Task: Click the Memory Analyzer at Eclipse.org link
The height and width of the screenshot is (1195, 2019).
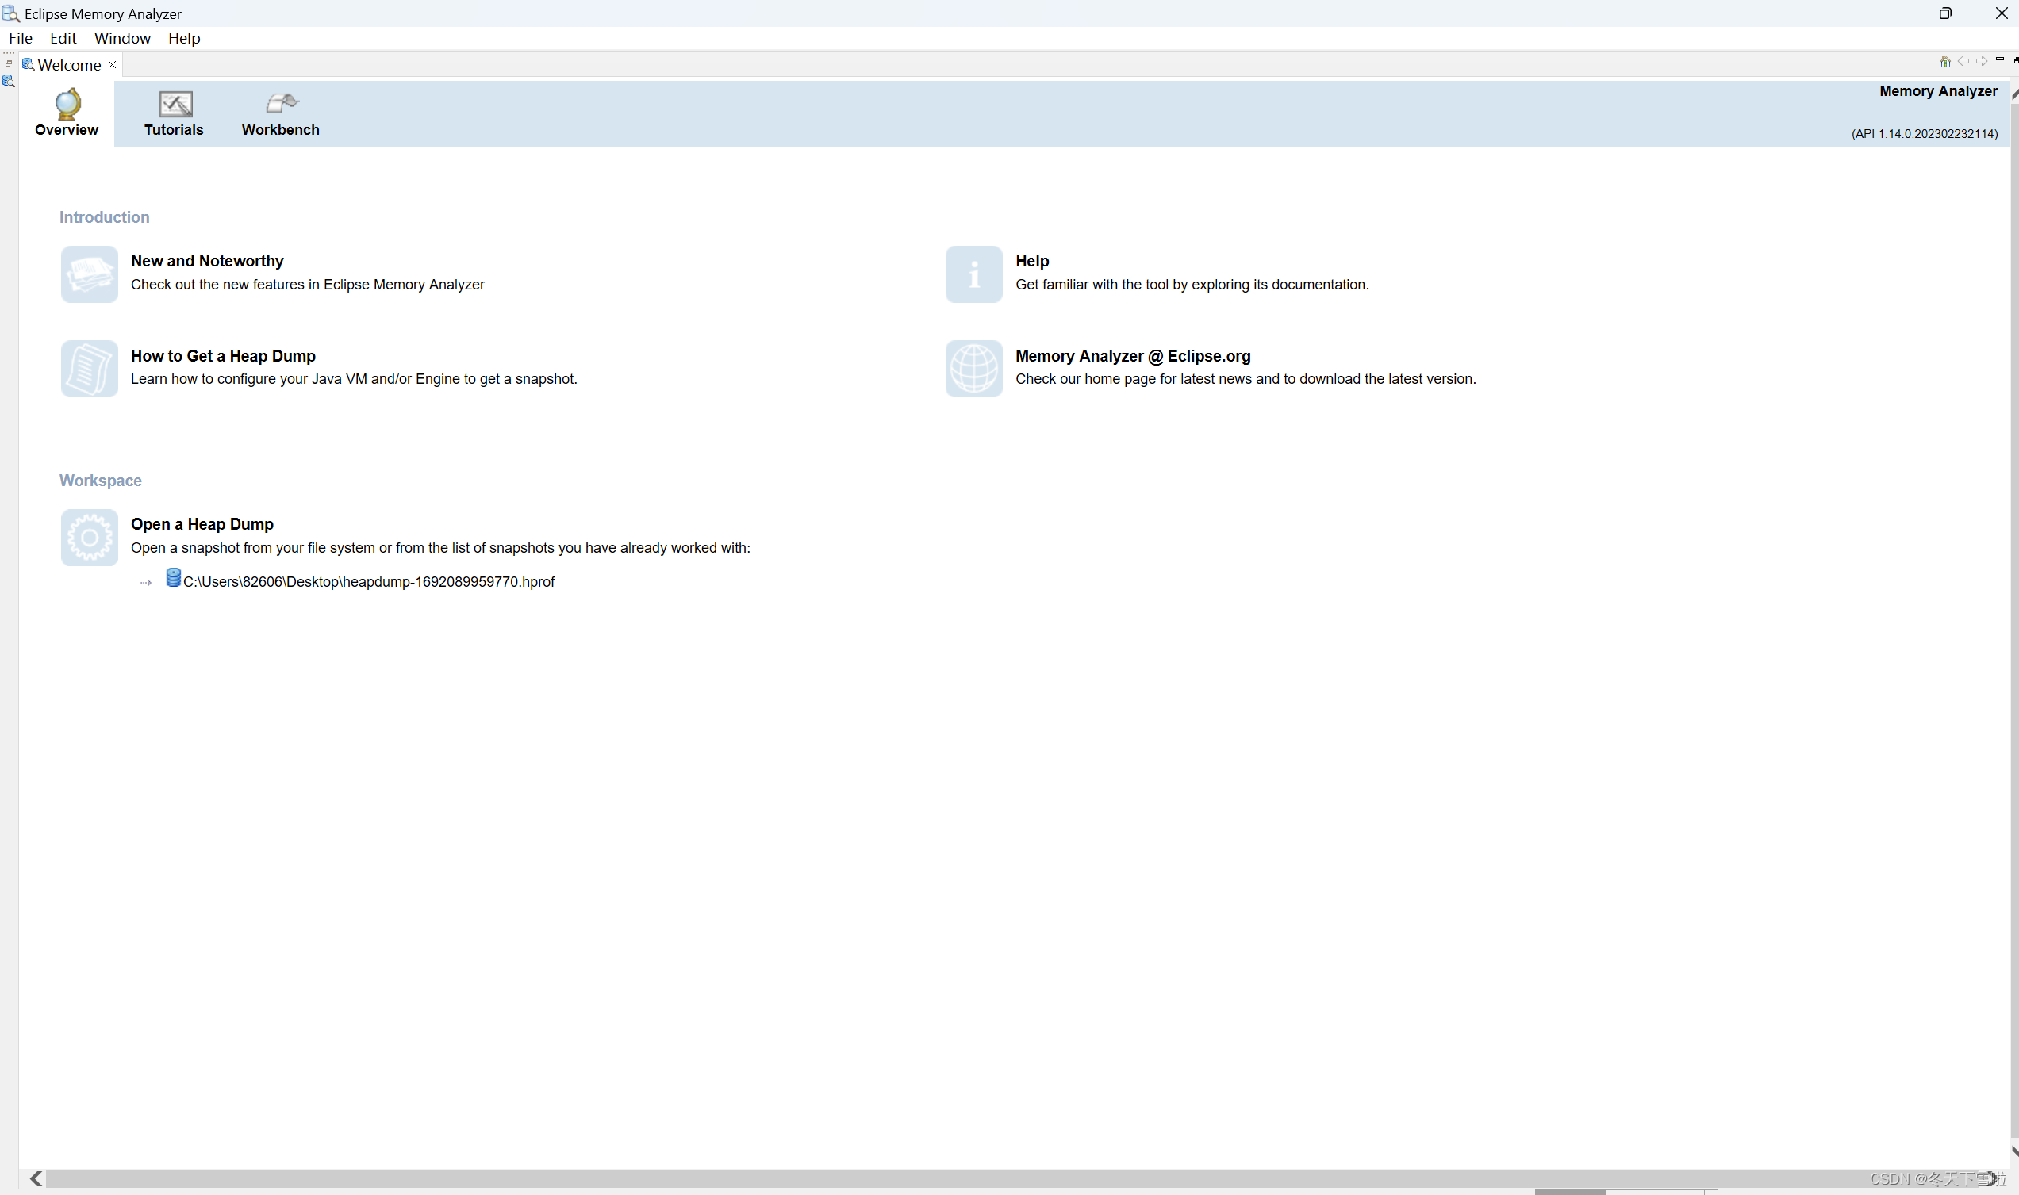Action: pos(1131,356)
